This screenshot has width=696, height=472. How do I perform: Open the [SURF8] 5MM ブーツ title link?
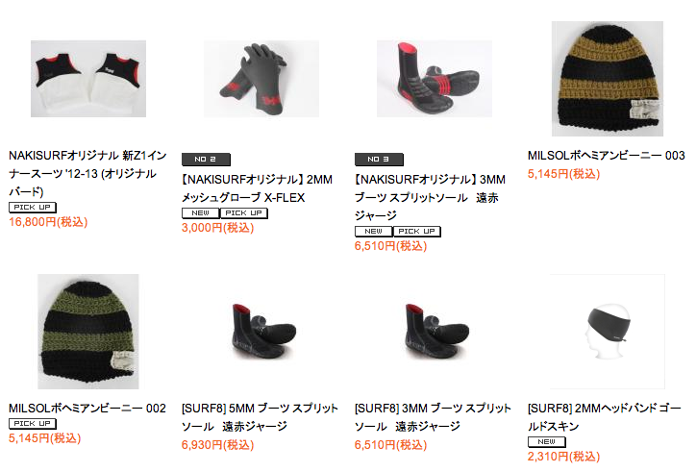point(260,417)
